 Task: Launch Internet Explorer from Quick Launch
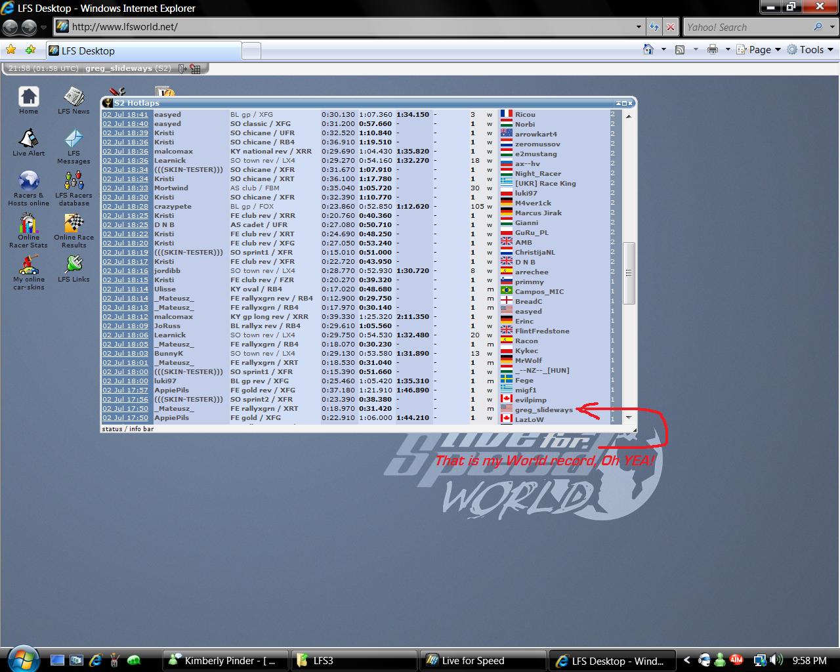coord(95,660)
